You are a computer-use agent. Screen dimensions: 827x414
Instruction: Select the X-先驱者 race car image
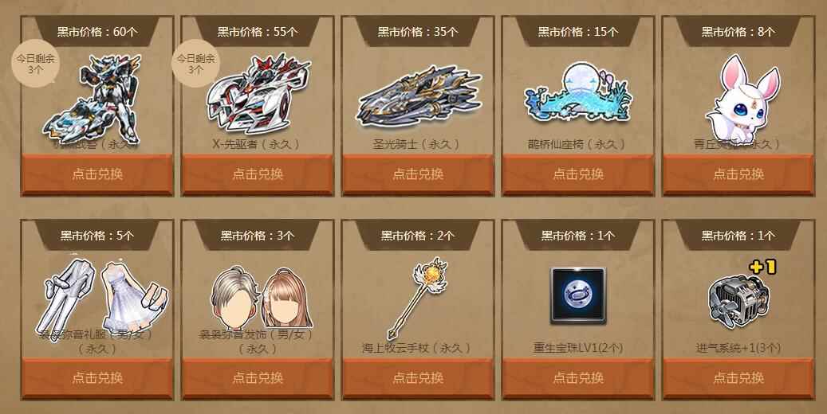coord(258,93)
